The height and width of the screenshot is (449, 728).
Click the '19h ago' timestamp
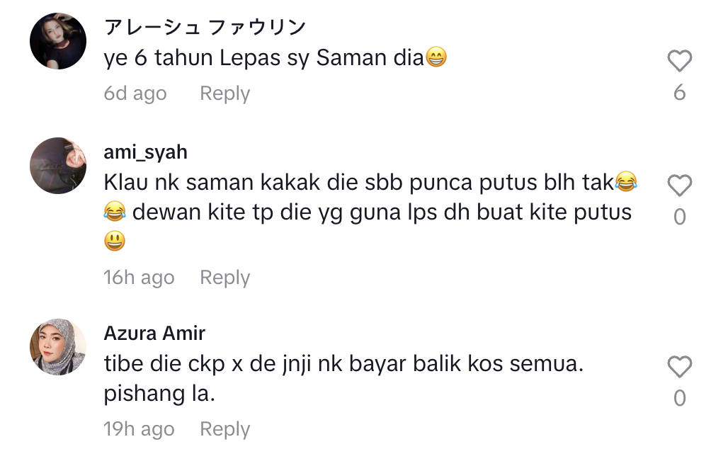point(139,429)
